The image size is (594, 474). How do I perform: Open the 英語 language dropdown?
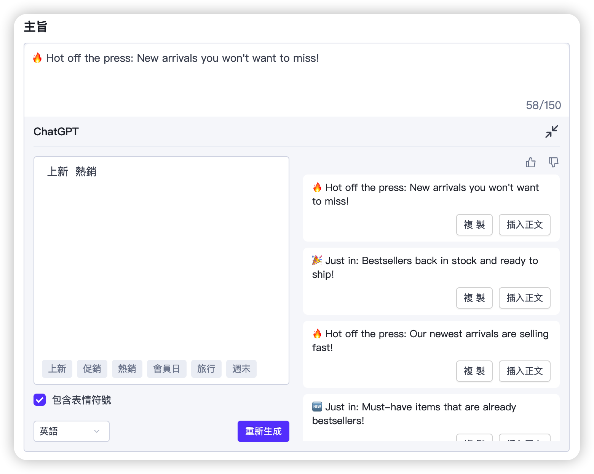tap(71, 431)
